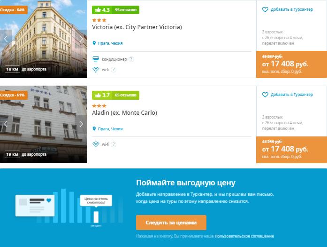Show next photo of Aladin hotel
Screen dimensions: 327x247
coord(81,124)
